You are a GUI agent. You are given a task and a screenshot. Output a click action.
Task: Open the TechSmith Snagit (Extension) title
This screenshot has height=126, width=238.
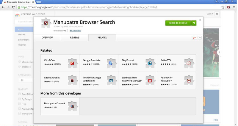click(x=92, y=79)
